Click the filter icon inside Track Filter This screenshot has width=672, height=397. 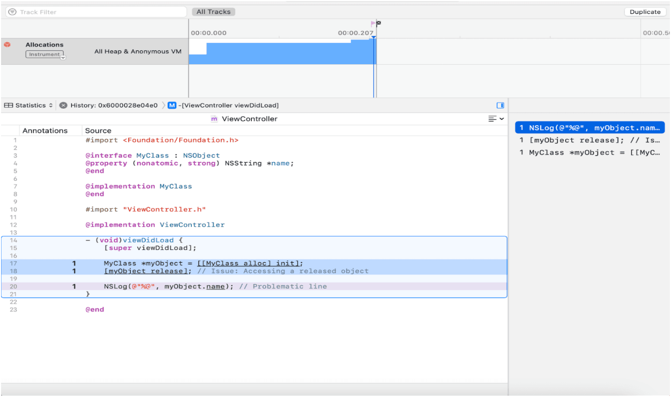point(12,12)
